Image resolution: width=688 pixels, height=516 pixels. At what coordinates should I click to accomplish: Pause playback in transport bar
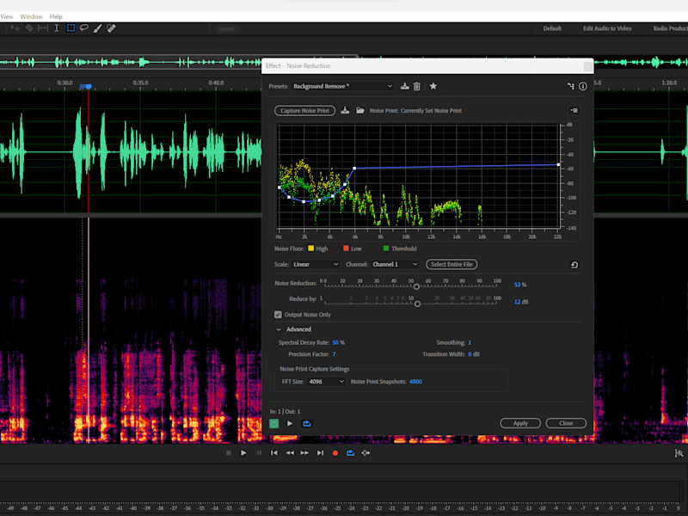click(x=259, y=453)
